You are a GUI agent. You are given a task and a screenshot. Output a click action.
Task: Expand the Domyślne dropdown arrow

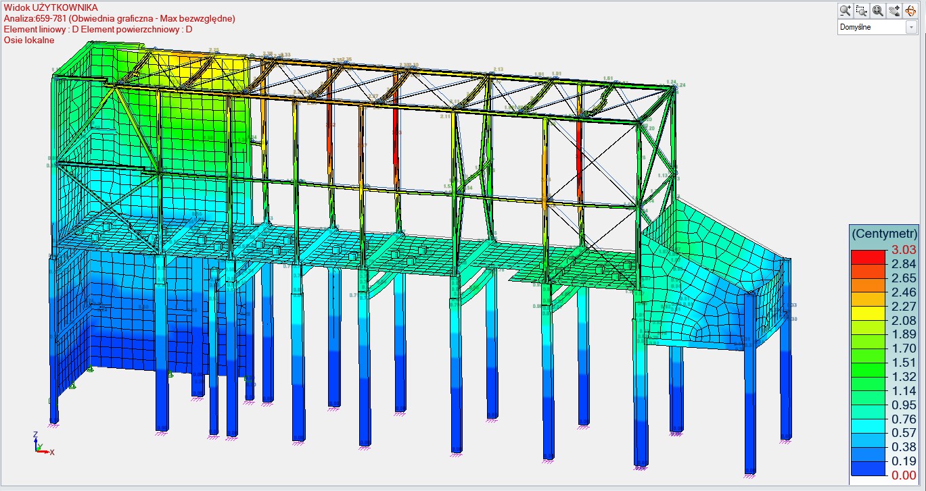coord(910,28)
